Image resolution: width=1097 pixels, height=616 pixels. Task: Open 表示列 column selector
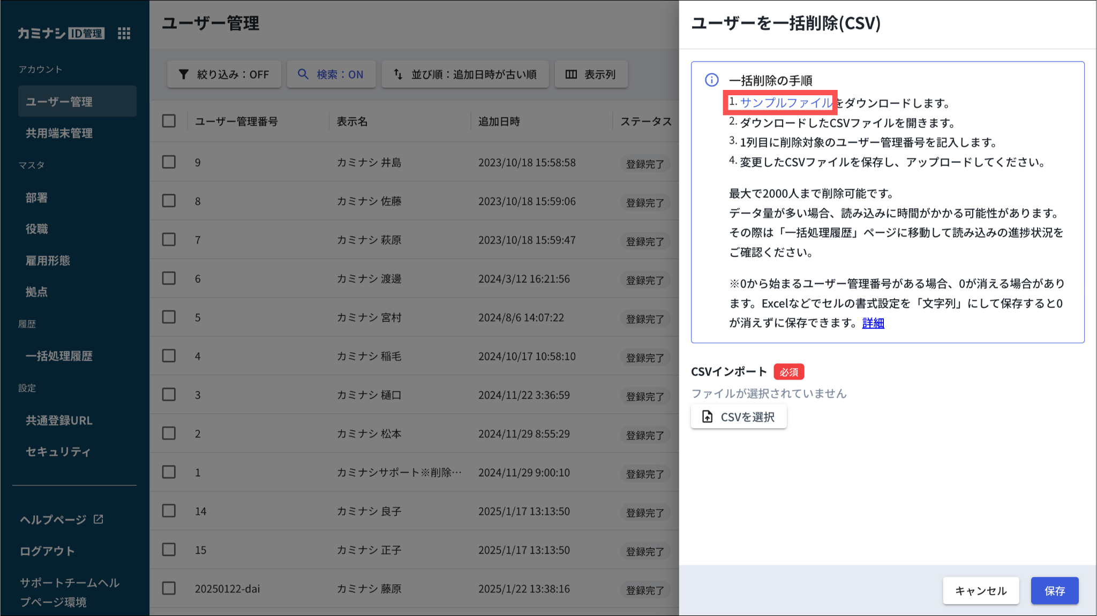(591, 74)
